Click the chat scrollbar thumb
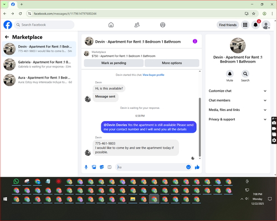Image resolution: width=277 pixels, height=221 pixels. pos(199,127)
